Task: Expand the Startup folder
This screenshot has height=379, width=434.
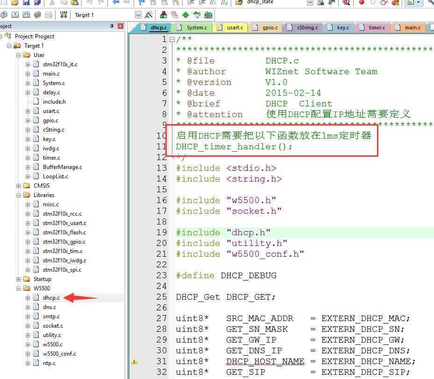Action: coord(18,279)
